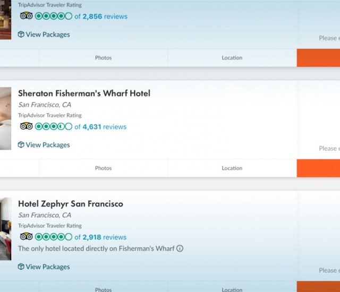The width and height of the screenshot is (340, 292).
Task: Open View Packages for Hotel Zephyr
Action: click(44, 267)
